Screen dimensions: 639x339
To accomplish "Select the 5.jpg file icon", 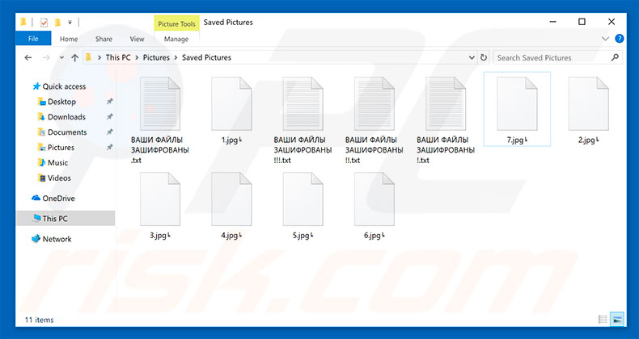I will pyautogui.click(x=303, y=199).
